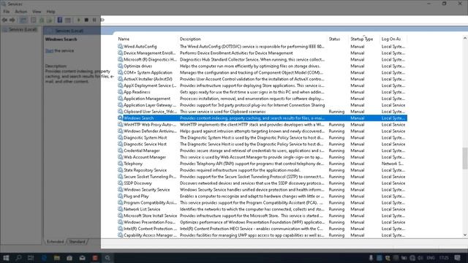Select the State Repository Service row

[262, 170]
